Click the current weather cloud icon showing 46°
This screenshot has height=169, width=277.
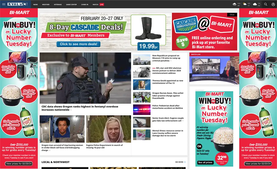click(x=234, y=4)
